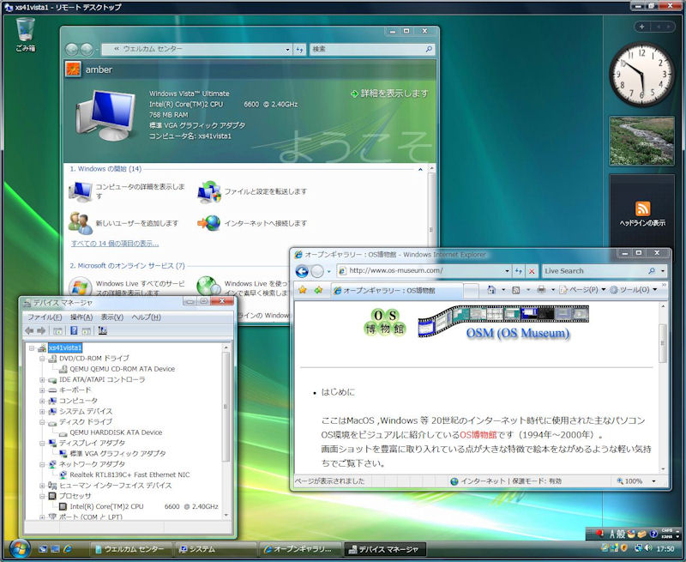The image size is (686, 562).
Task: Open the ヘルプ(H) menu in Device Manager
Action: click(146, 317)
